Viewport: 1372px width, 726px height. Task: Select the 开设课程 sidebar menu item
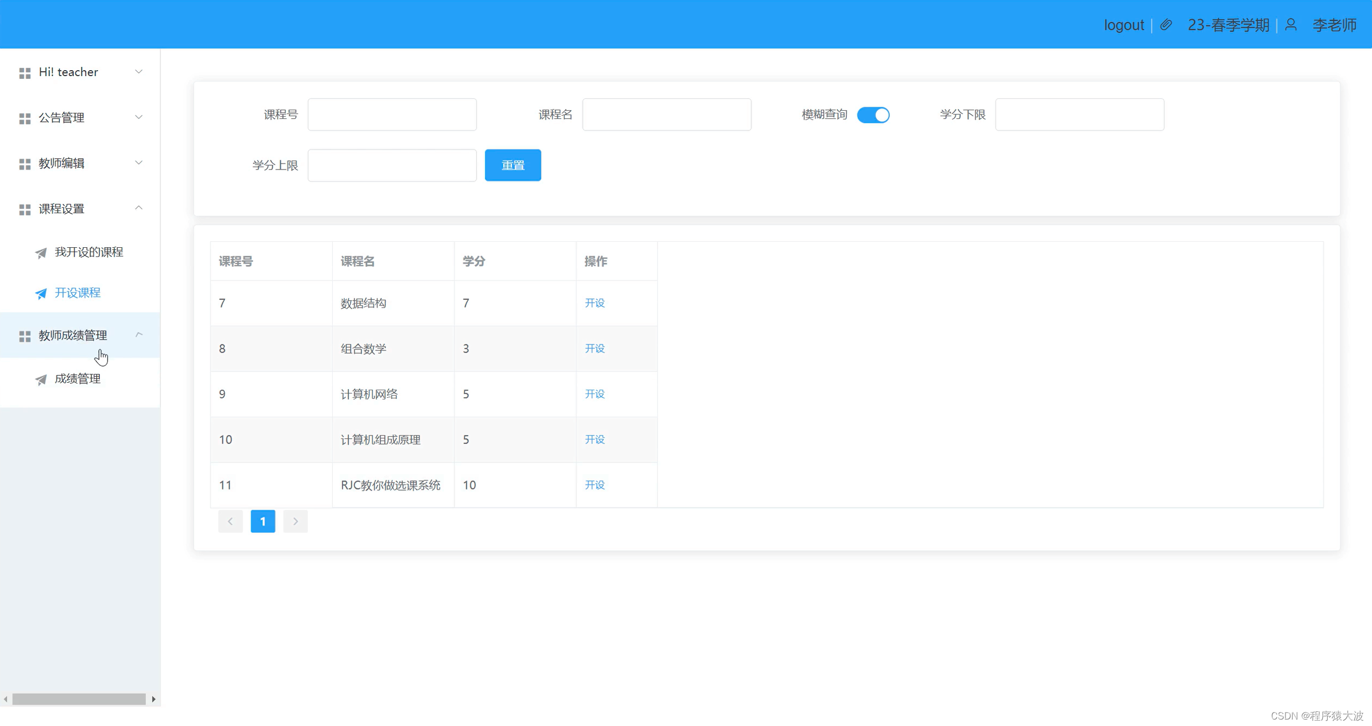pyautogui.click(x=77, y=293)
